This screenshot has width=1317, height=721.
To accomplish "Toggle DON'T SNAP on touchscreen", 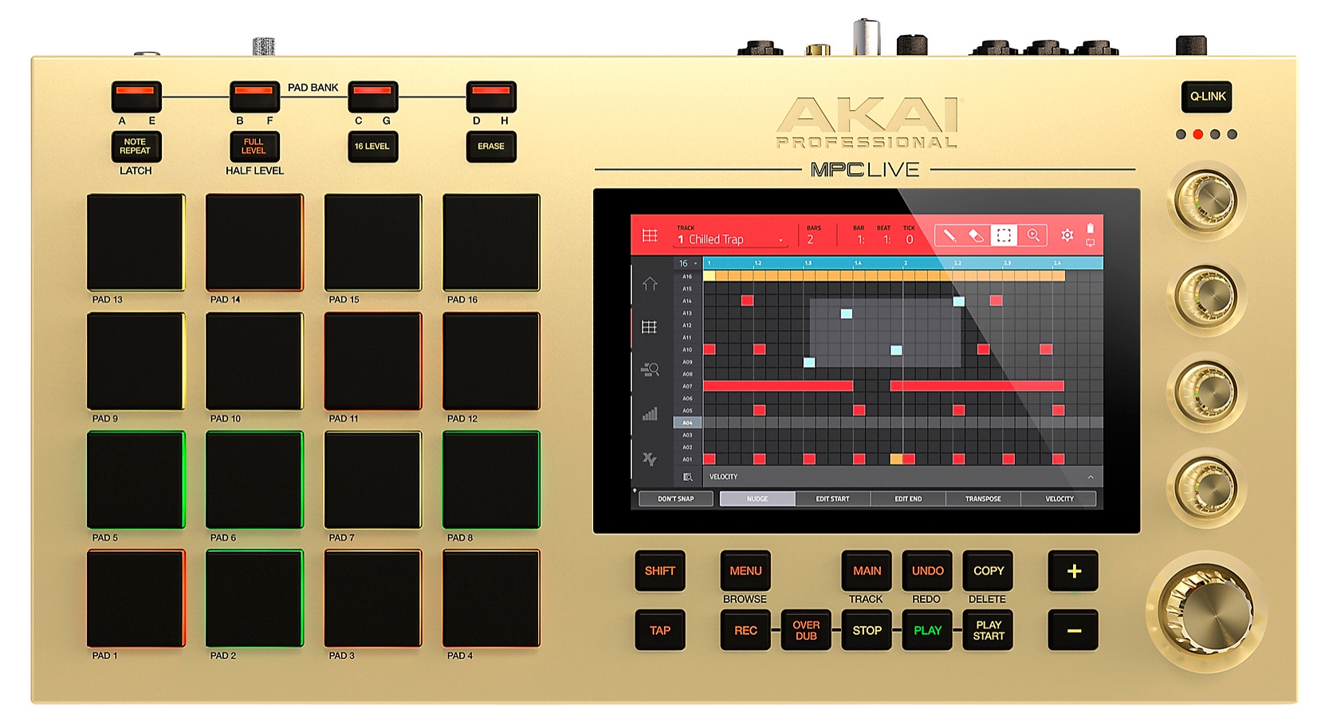I will [x=675, y=498].
